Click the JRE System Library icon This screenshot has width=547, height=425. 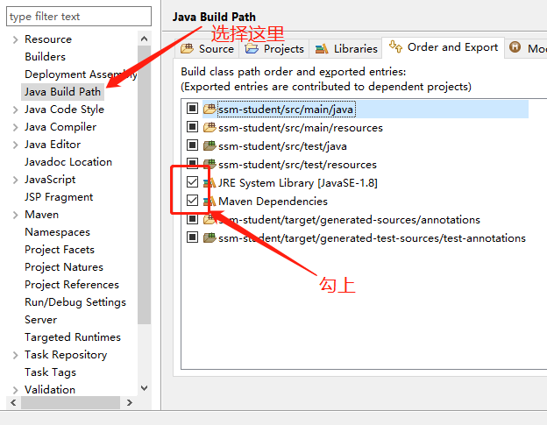[x=210, y=182]
